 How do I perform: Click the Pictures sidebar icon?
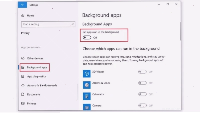click(23, 103)
